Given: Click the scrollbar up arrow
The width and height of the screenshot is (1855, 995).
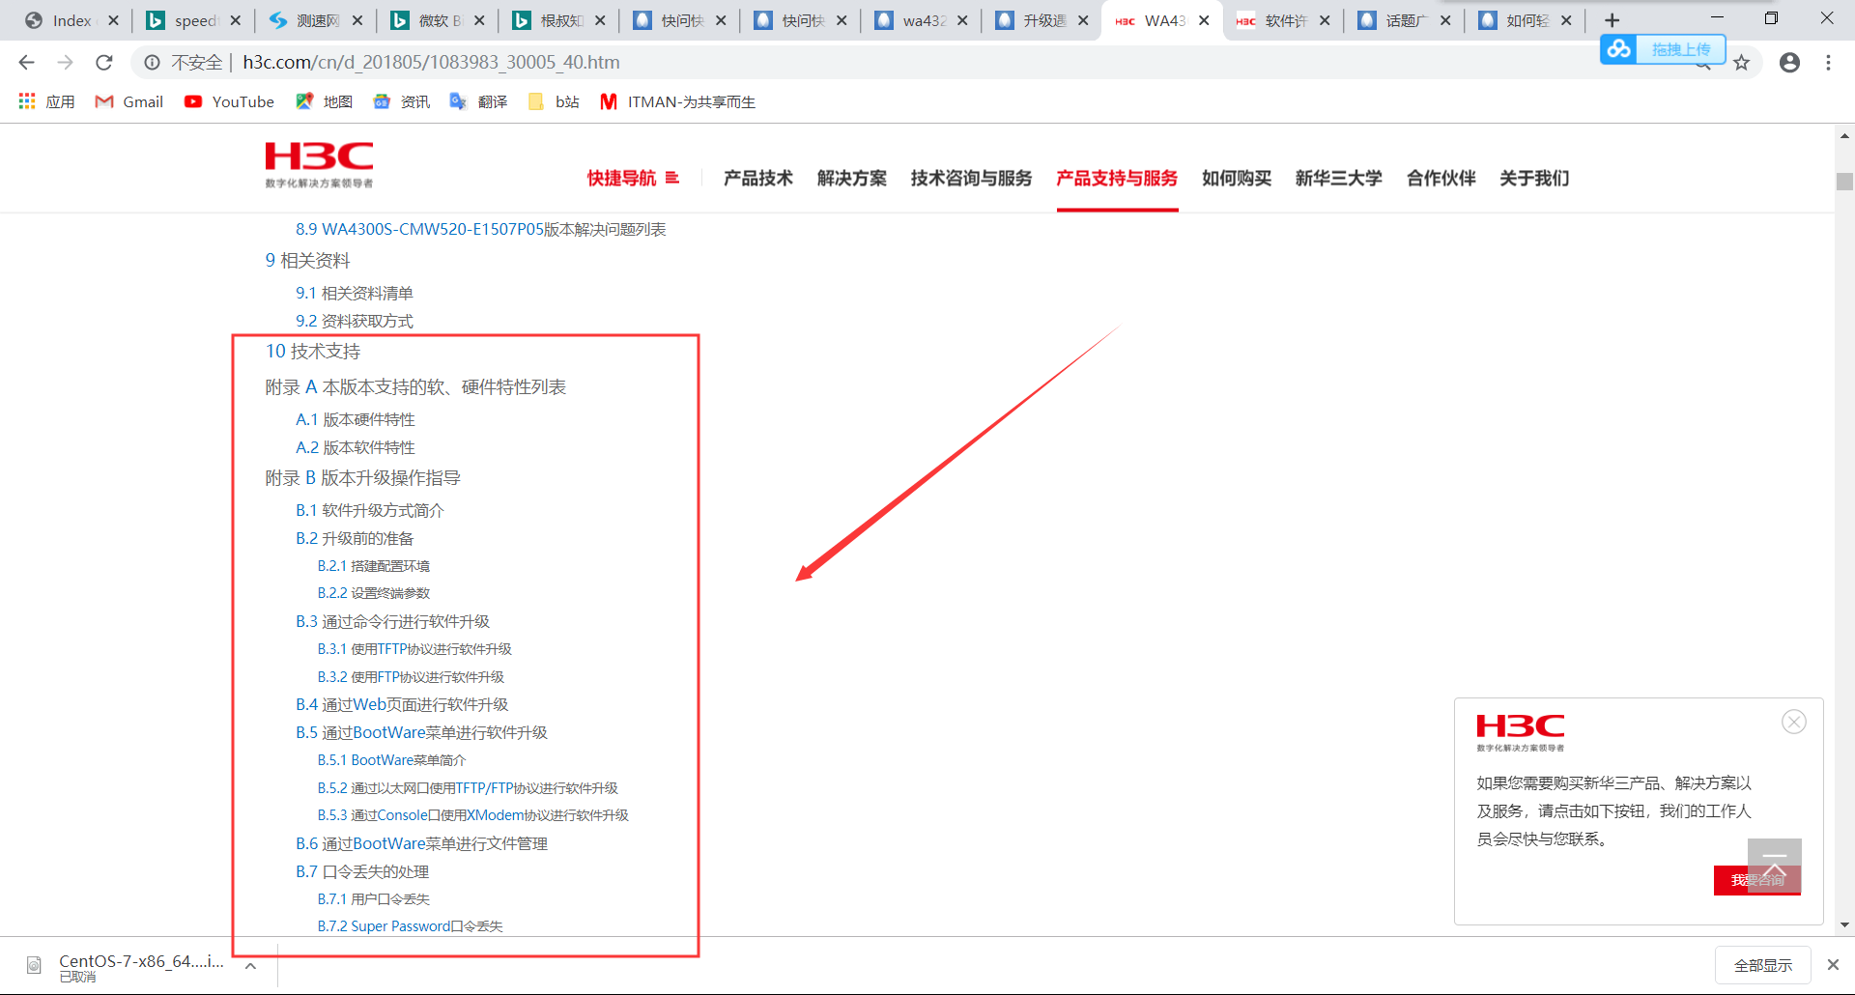Looking at the screenshot, I should 1844,135.
